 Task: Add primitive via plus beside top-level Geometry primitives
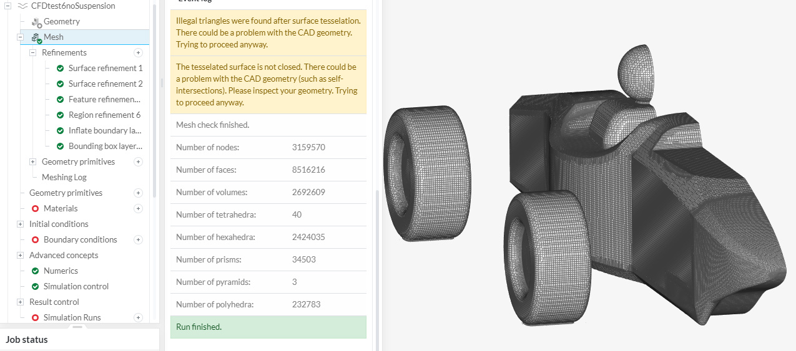[139, 193]
